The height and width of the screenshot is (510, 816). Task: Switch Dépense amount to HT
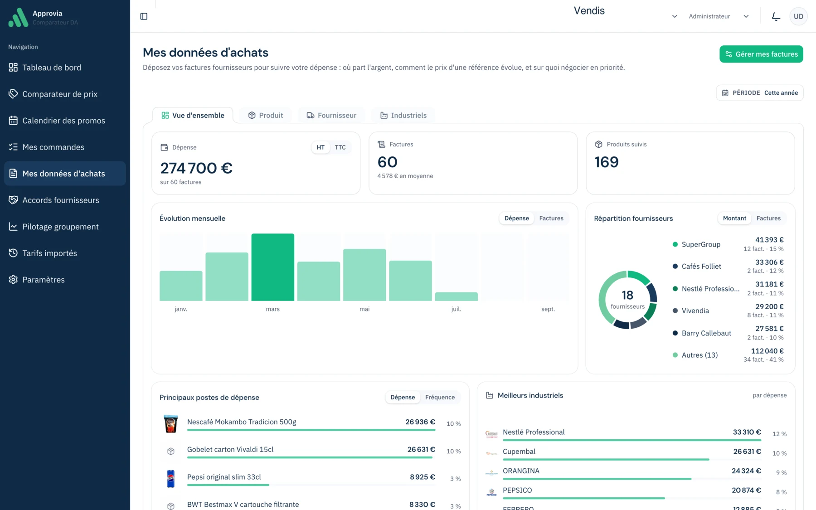pos(321,147)
